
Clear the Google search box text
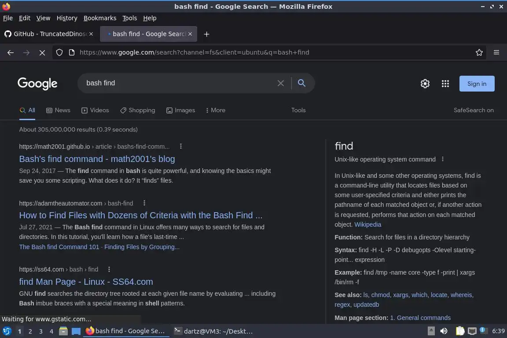click(281, 83)
